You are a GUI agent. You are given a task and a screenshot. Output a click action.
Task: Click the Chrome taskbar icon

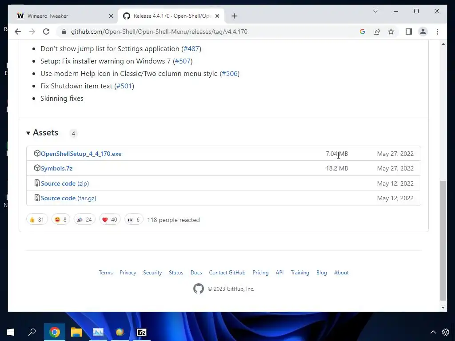[54, 332]
